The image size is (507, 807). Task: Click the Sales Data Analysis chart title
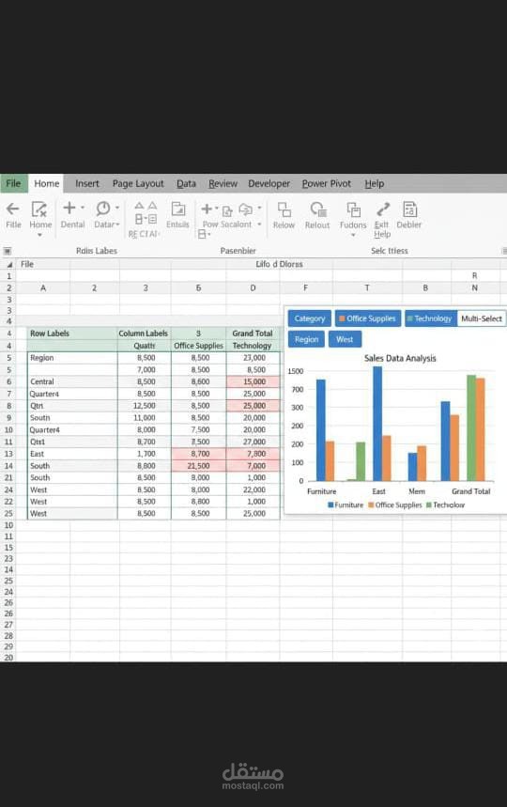click(x=400, y=358)
